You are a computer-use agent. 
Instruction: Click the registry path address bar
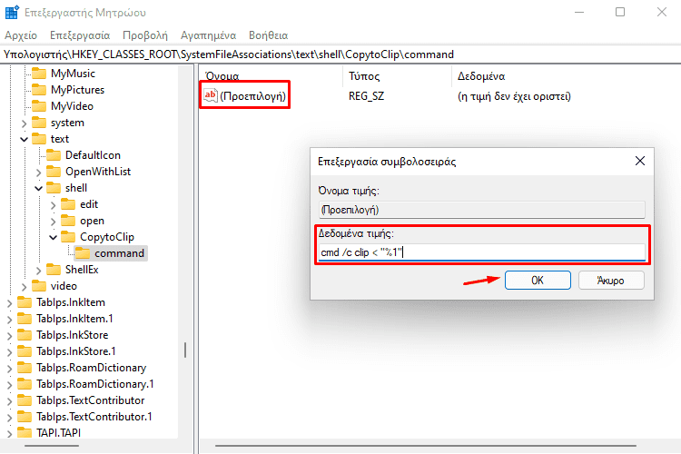click(340, 54)
